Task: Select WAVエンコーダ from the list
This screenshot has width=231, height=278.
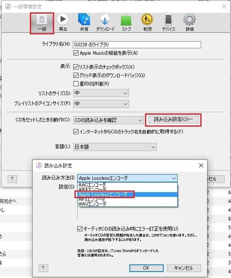Action: point(127,204)
